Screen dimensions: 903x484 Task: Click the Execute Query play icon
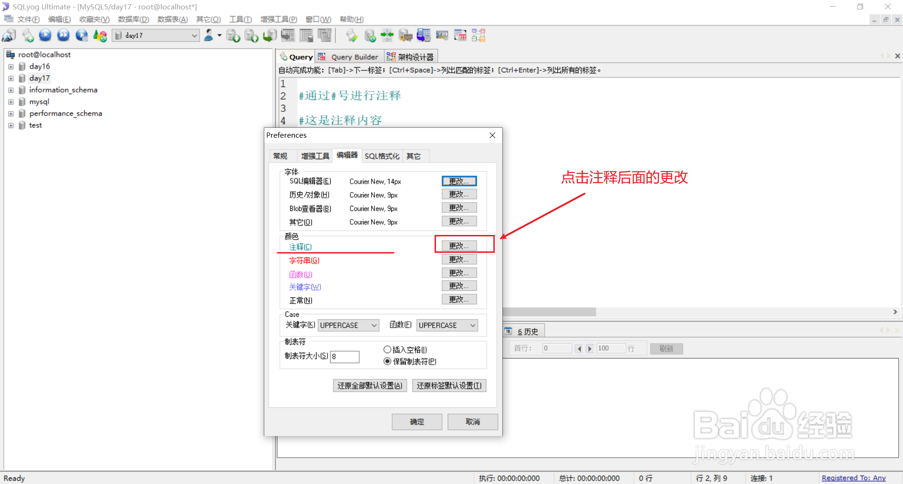point(45,35)
